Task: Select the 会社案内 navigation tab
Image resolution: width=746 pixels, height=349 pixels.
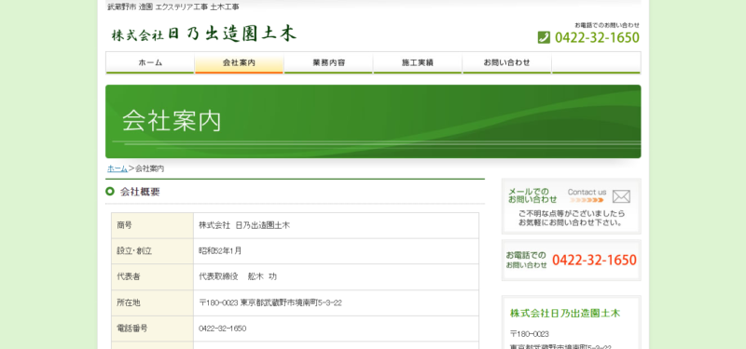Action: coord(239,62)
